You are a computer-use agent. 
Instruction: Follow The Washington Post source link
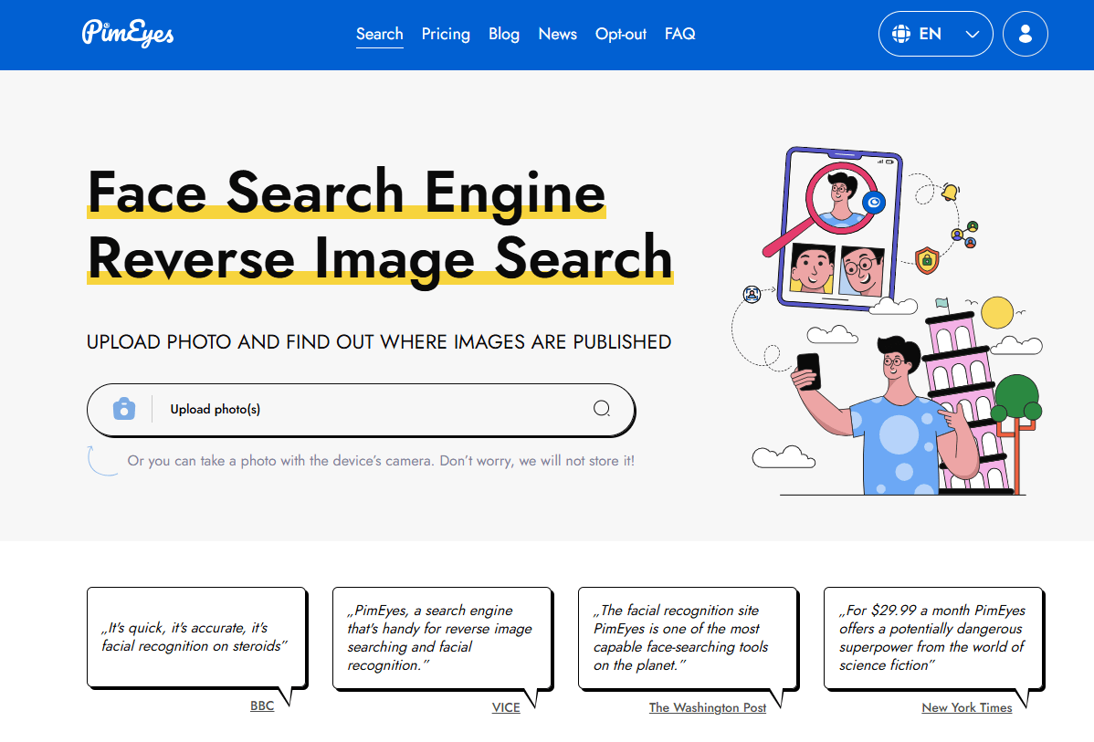tap(708, 707)
